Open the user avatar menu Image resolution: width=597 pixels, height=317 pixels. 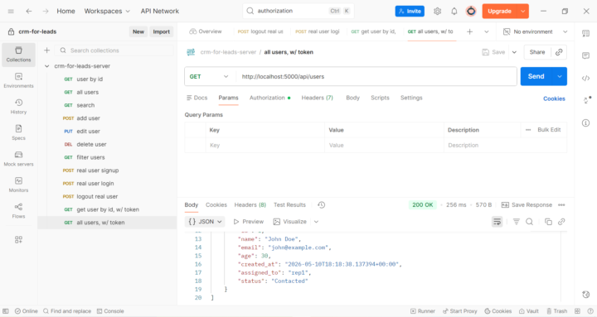[471, 11]
